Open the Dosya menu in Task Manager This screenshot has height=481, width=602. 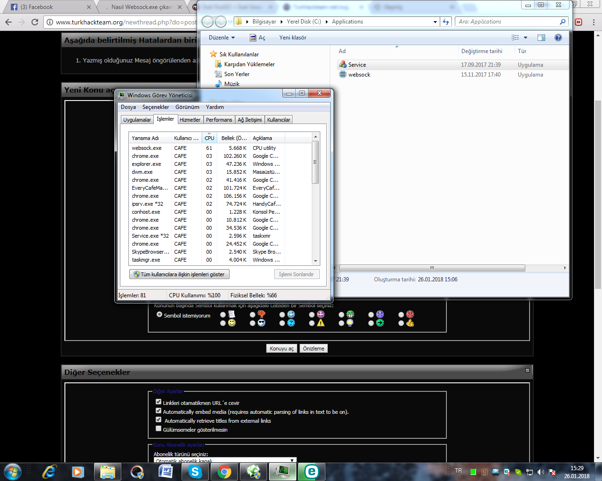(128, 107)
